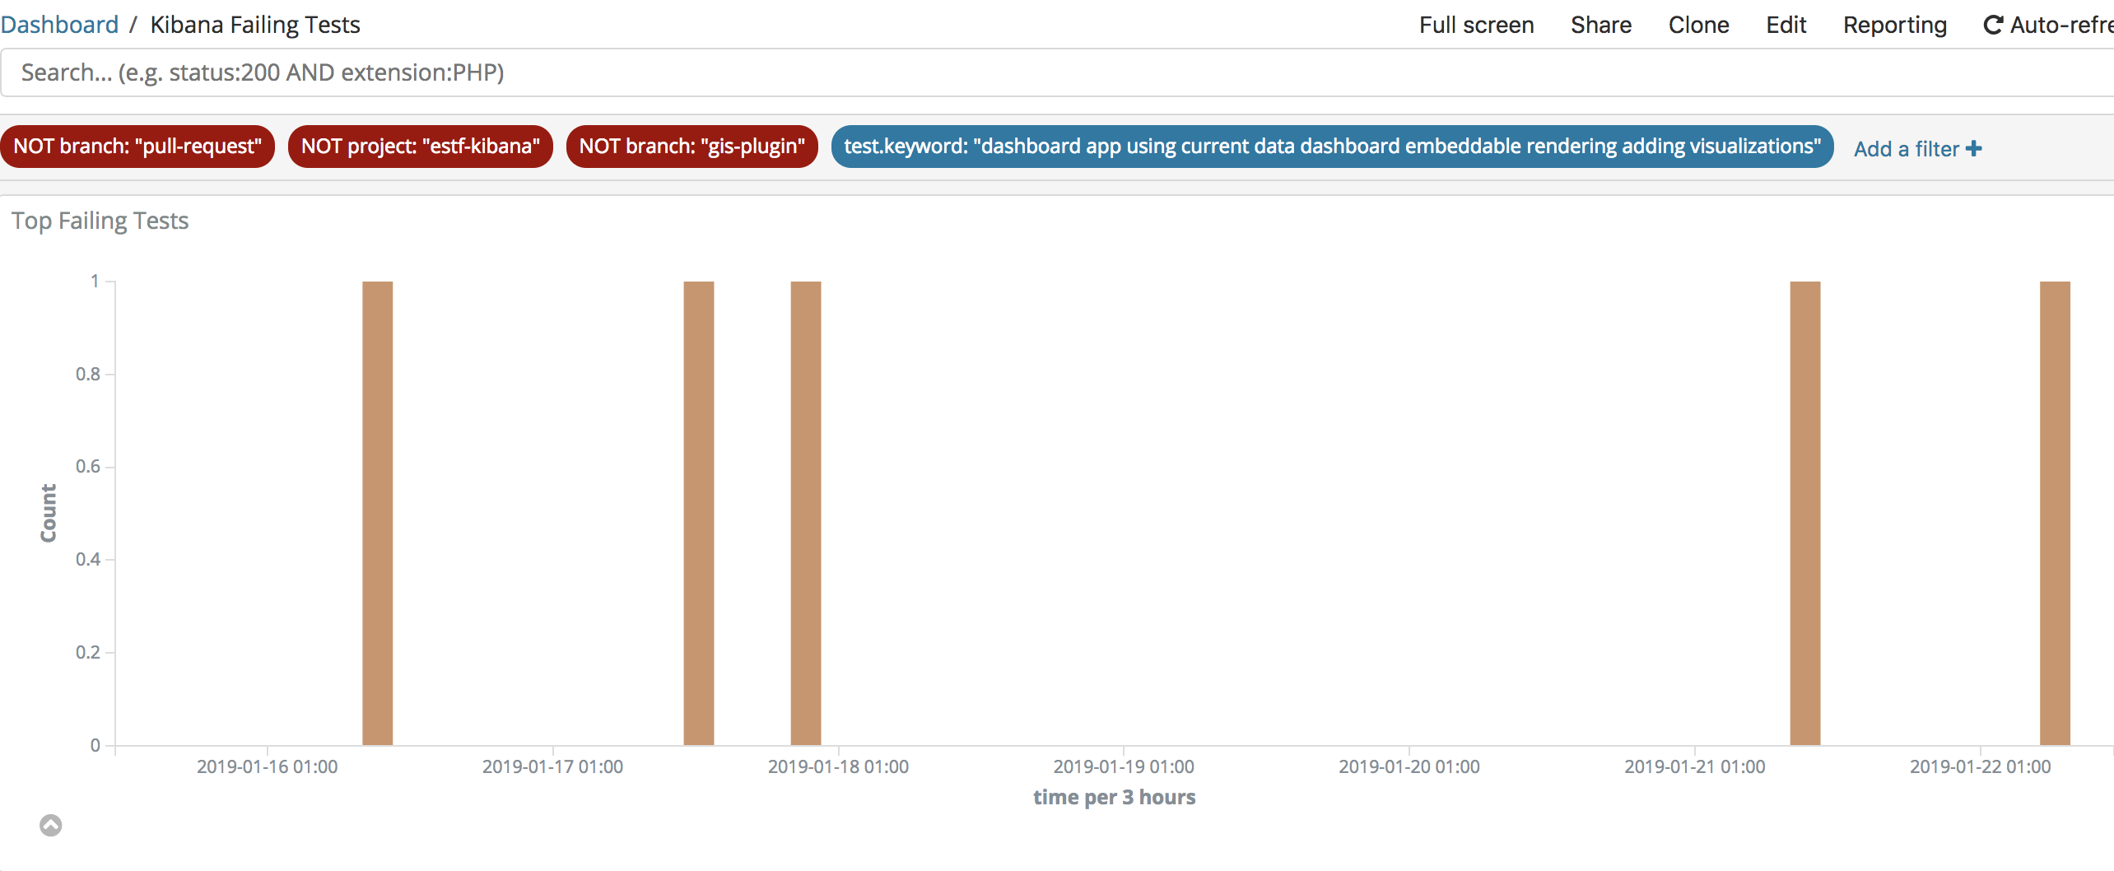Click the Top Failing Tests panel title
Image resolution: width=2114 pixels, height=871 pixels.
coord(100,221)
